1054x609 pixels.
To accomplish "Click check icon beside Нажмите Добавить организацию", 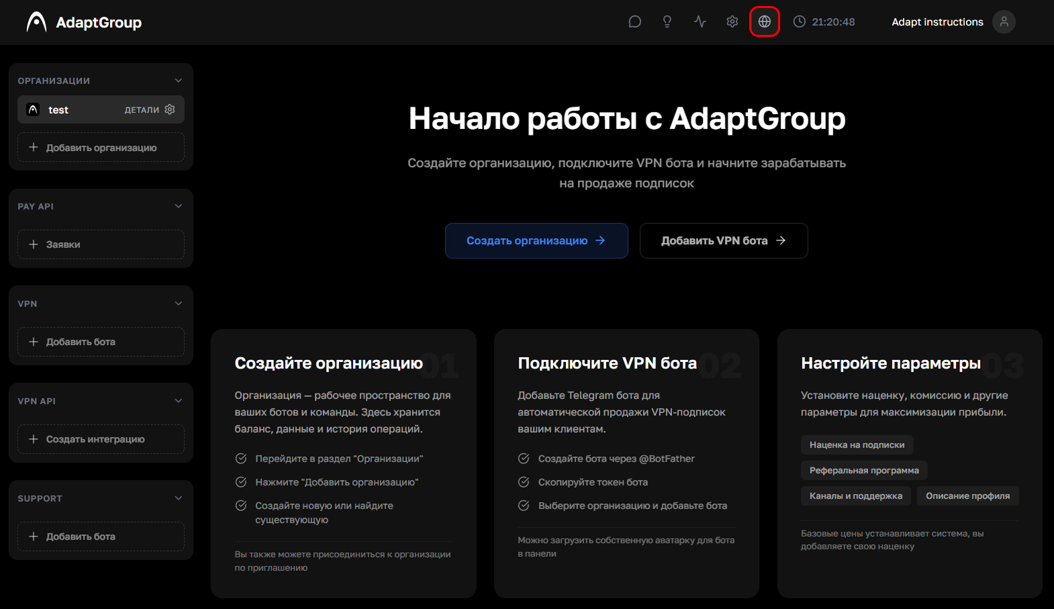I will click(x=241, y=482).
